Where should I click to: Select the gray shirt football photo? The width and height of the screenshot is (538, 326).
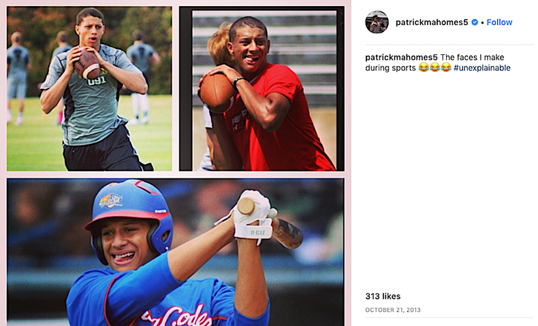pyautogui.click(x=89, y=88)
